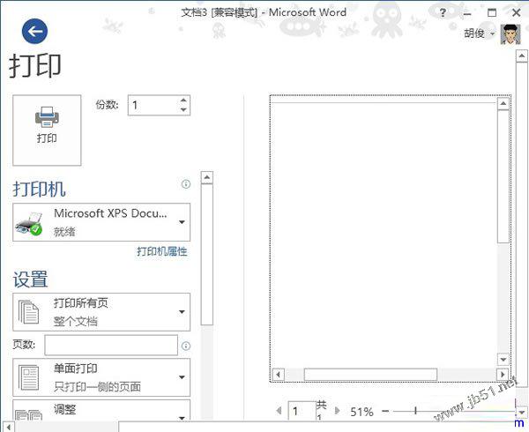Expand the 调整 collation dropdown
This screenshot has width=529, height=432.
tap(101, 410)
